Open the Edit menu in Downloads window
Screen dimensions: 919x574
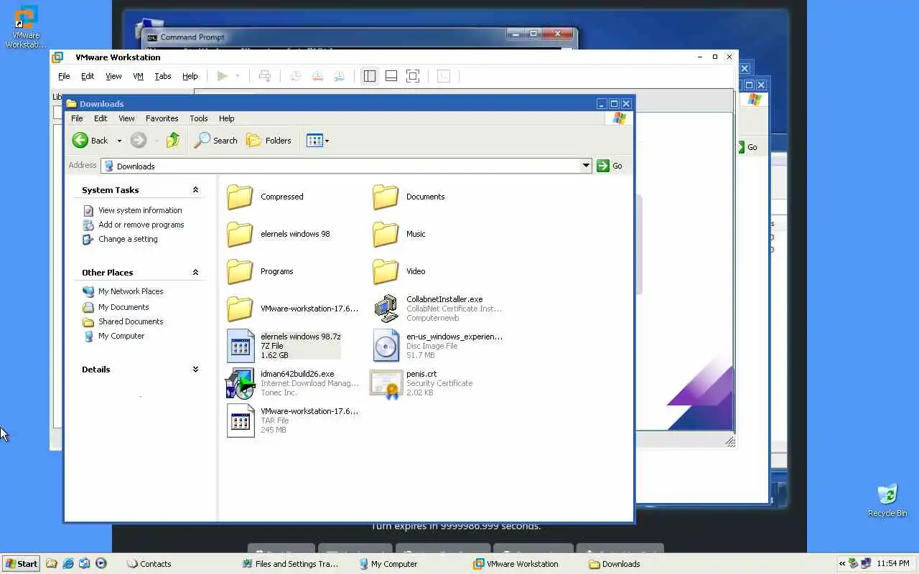coord(101,118)
